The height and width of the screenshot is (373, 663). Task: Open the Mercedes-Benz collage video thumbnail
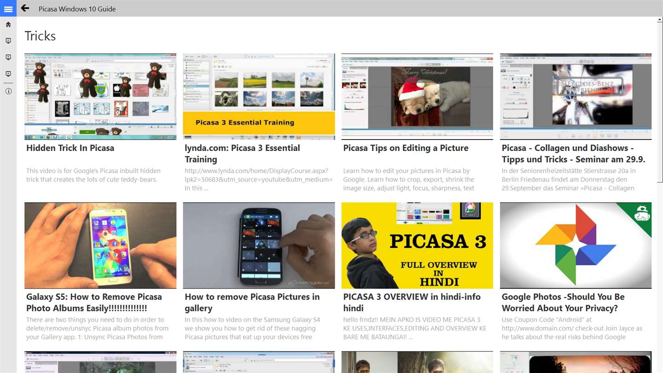click(576, 97)
